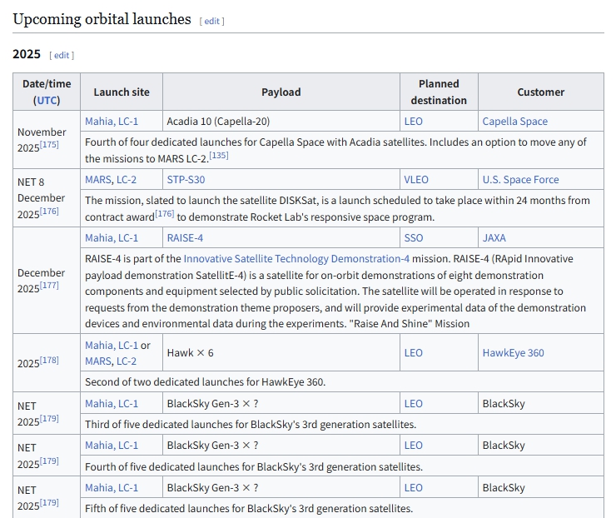Select the Upcoming orbital launches heading text
The width and height of the screenshot is (616, 518).
[102, 19]
